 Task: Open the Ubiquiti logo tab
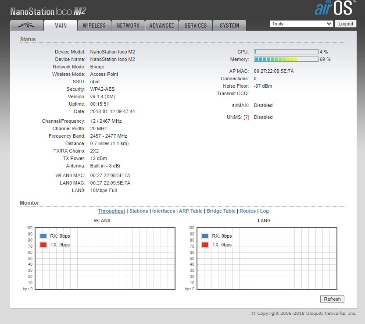(27, 25)
